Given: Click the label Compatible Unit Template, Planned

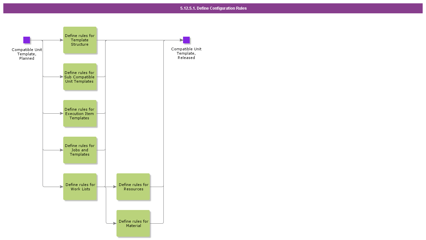Looking at the screenshot, I should [27, 54].
